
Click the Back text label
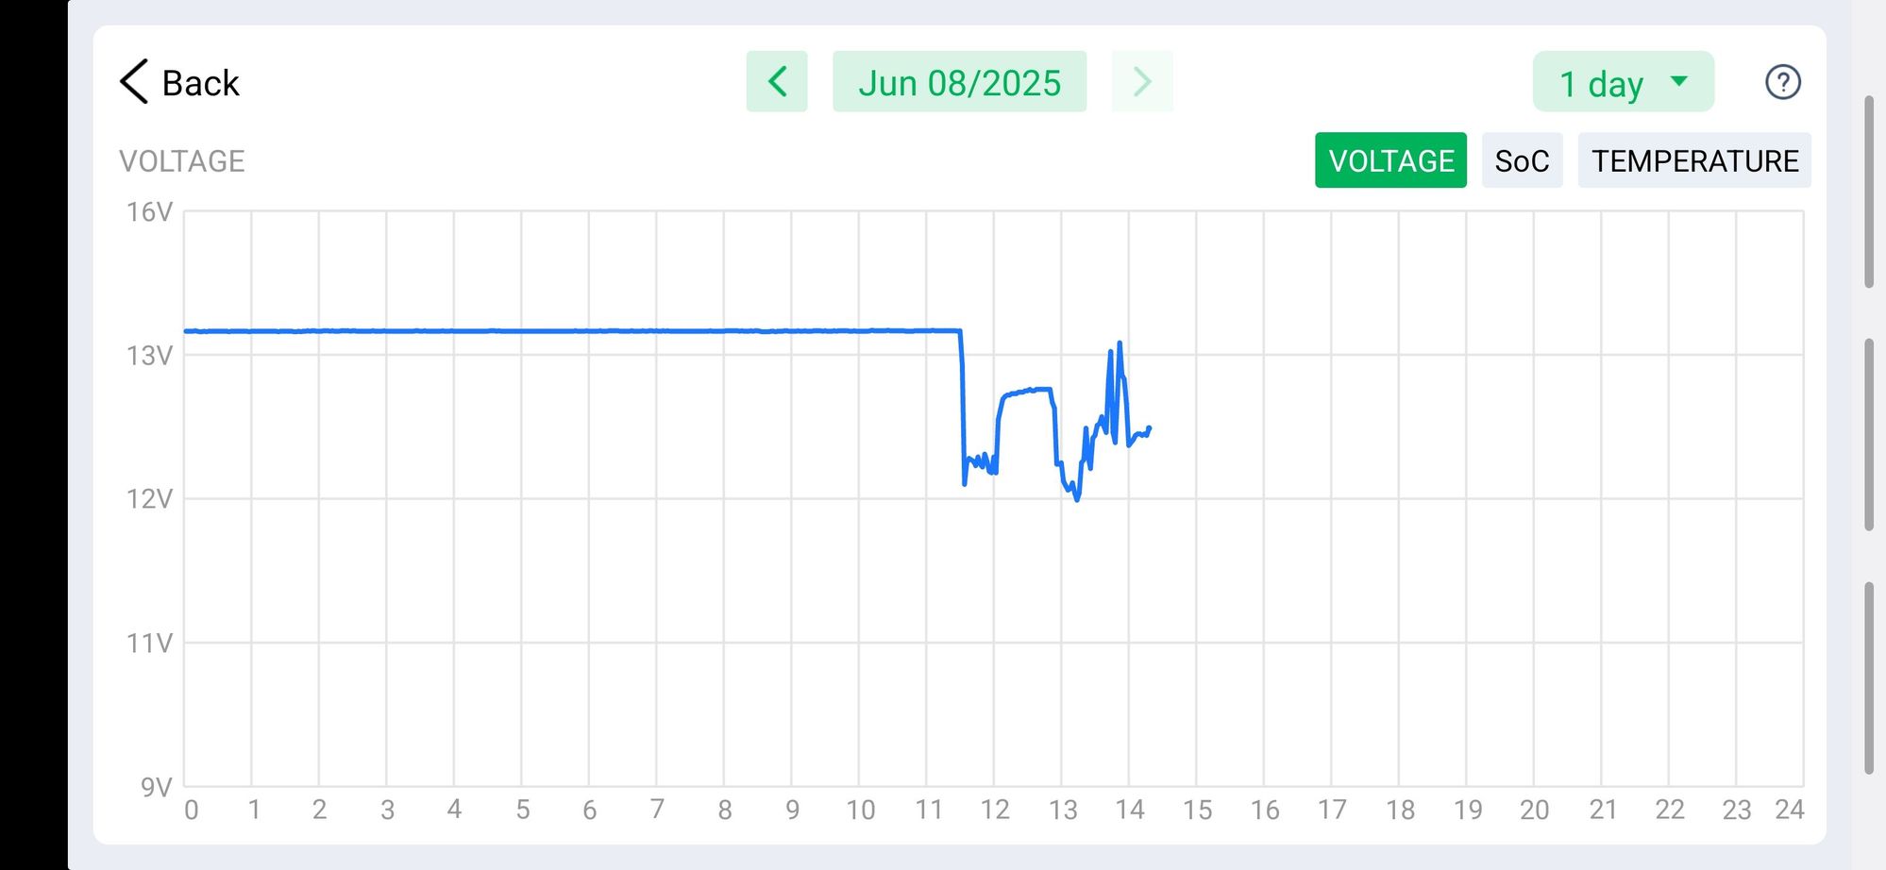coord(201,83)
